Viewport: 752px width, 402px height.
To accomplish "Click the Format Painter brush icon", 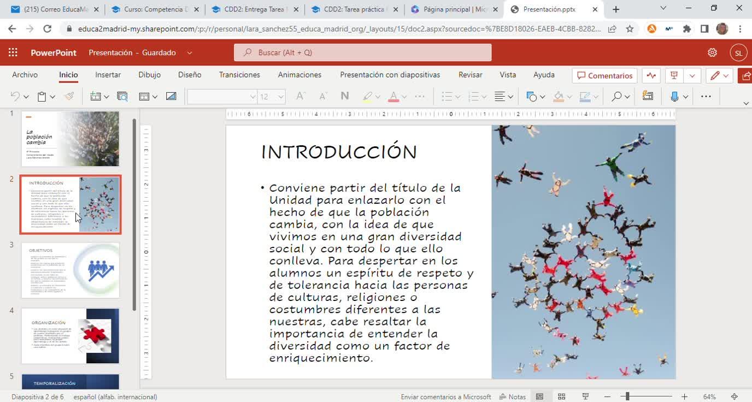I will (69, 97).
